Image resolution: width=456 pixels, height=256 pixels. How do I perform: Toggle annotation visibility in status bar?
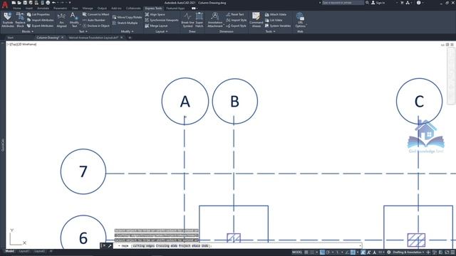[363, 252]
